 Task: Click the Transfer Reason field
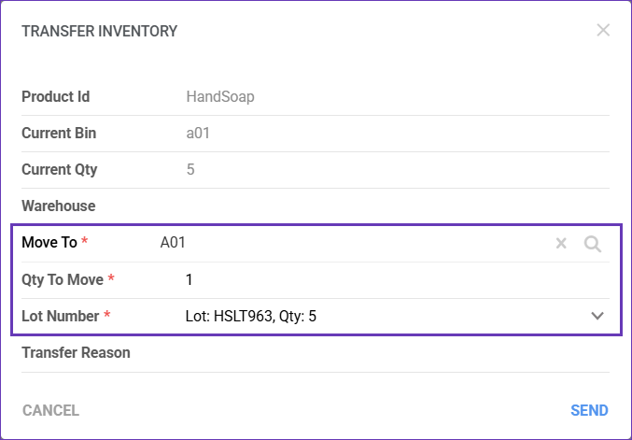(373, 353)
